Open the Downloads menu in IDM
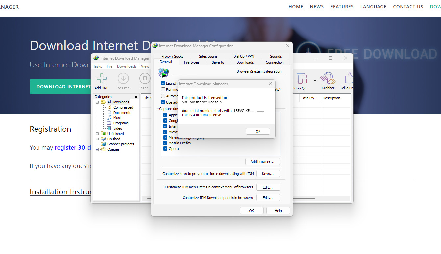Image resolution: width=441 pixels, height=254 pixels. pos(127,66)
